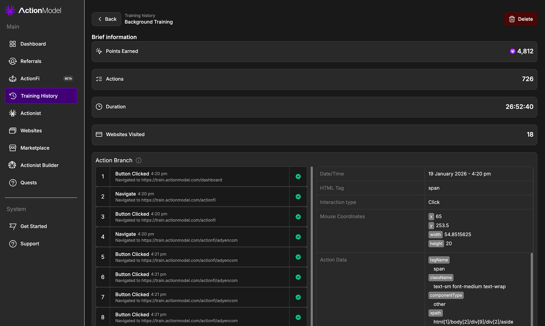The width and height of the screenshot is (545, 326).
Task: Click the Quests question-mark icon
Action: tap(13, 182)
